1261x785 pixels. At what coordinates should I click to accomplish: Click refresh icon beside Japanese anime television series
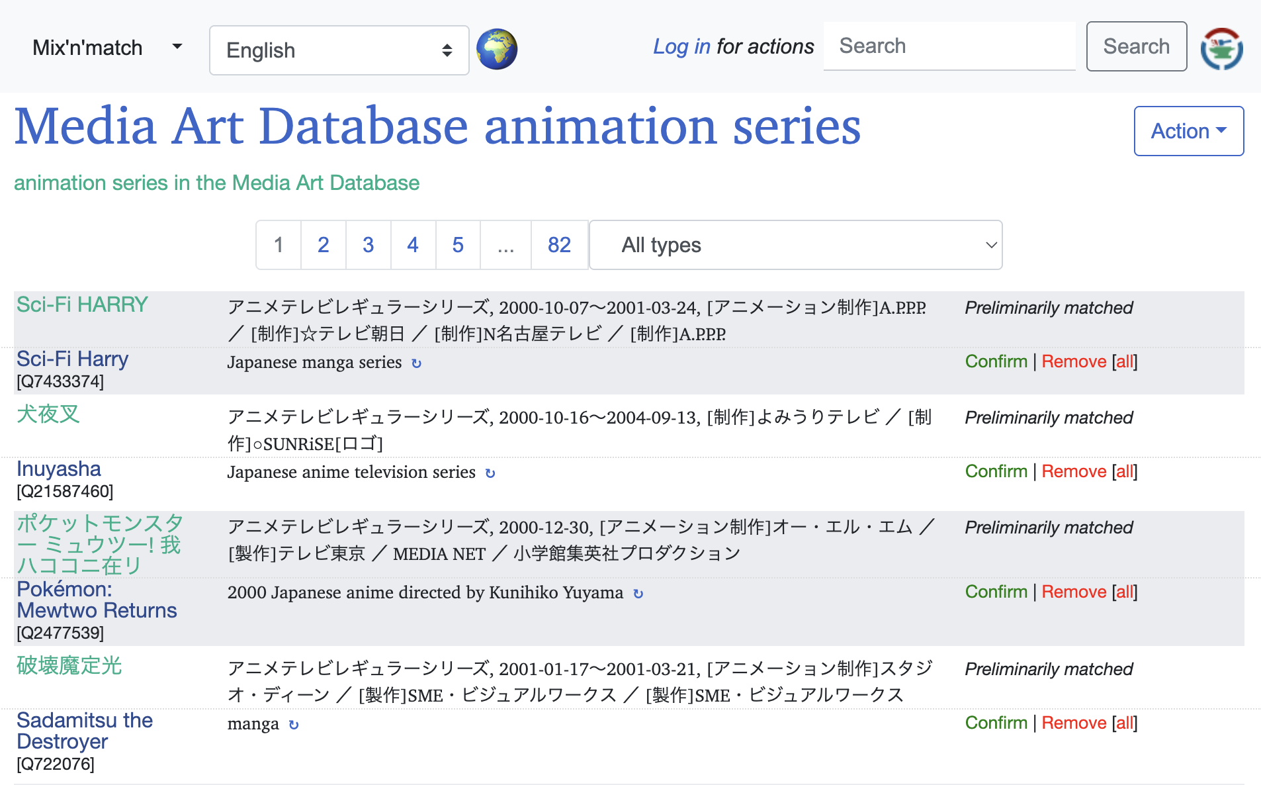[490, 473]
